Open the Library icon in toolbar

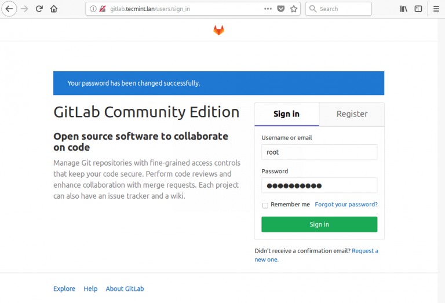(x=404, y=9)
